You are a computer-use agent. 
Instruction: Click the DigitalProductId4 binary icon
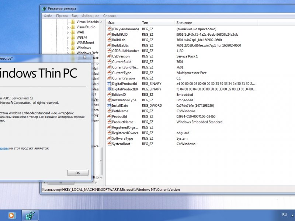point(109,89)
